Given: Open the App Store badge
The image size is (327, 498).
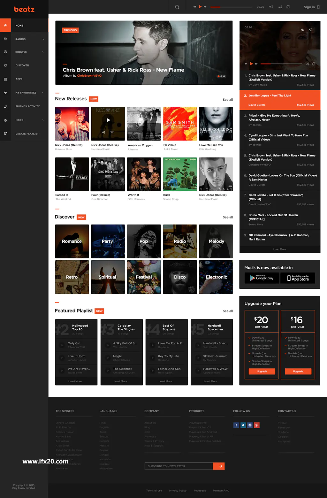Looking at the screenshot, I should tap(298, 278).
